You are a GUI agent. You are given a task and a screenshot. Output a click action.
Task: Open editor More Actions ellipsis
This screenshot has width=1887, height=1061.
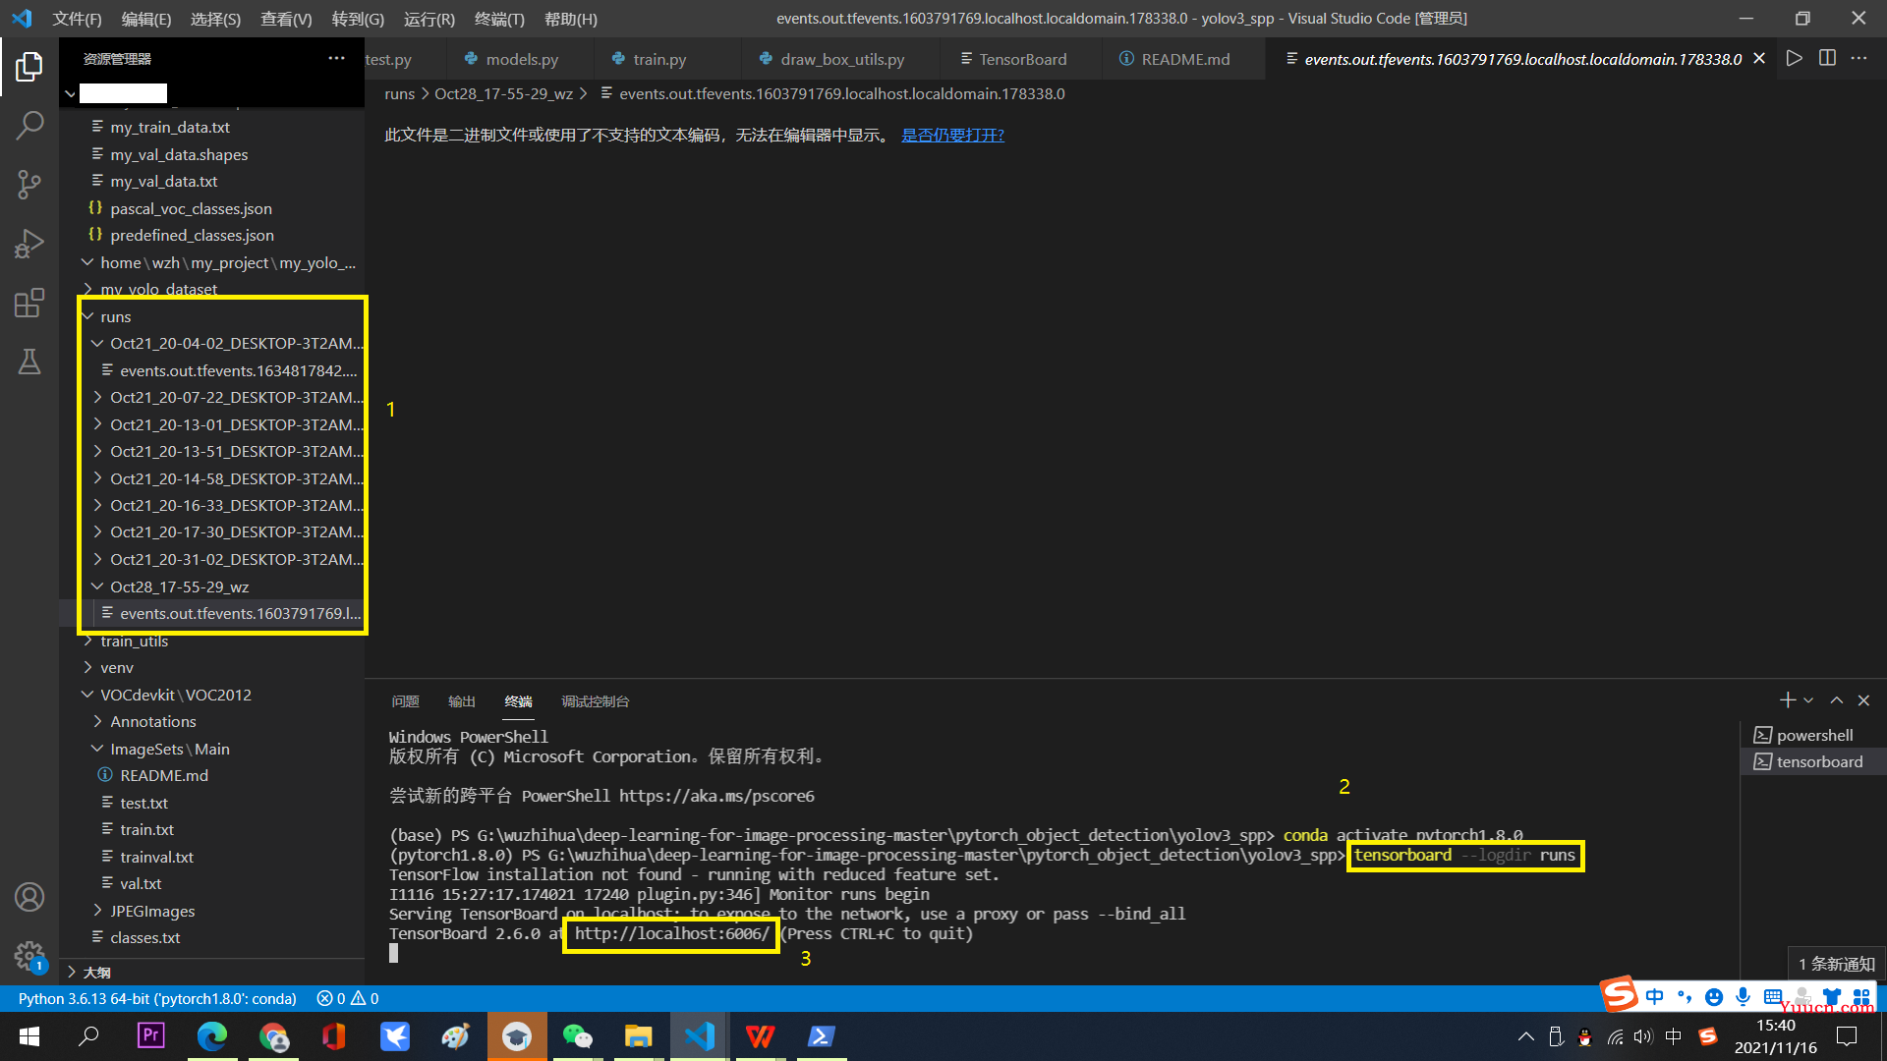tap(1859, 59)
